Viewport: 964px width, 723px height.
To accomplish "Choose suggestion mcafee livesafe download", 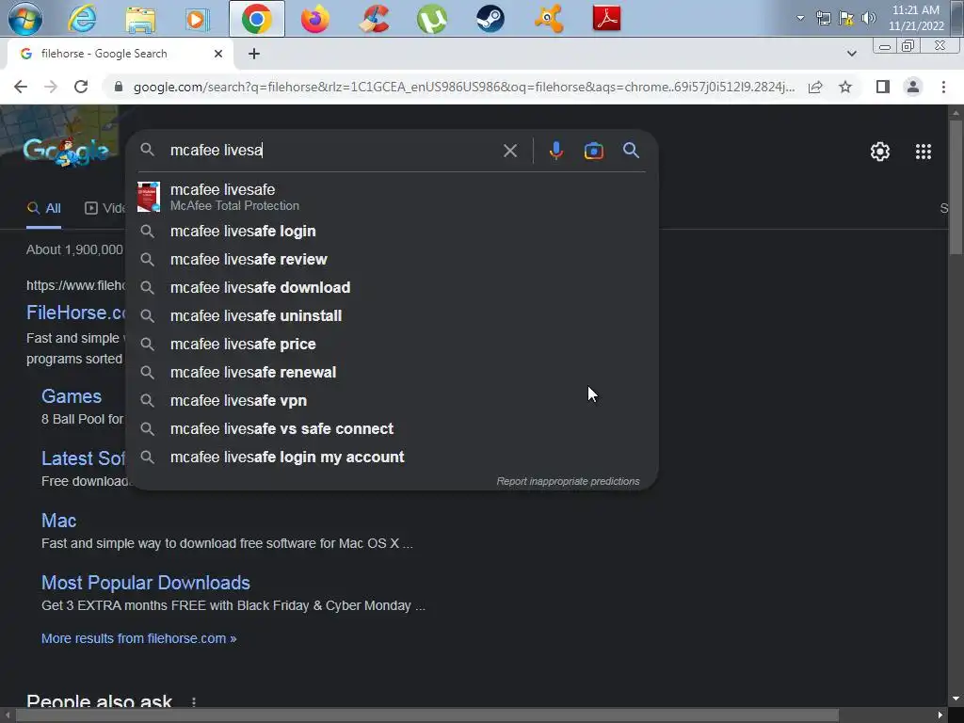I will (x=392, y=288).
